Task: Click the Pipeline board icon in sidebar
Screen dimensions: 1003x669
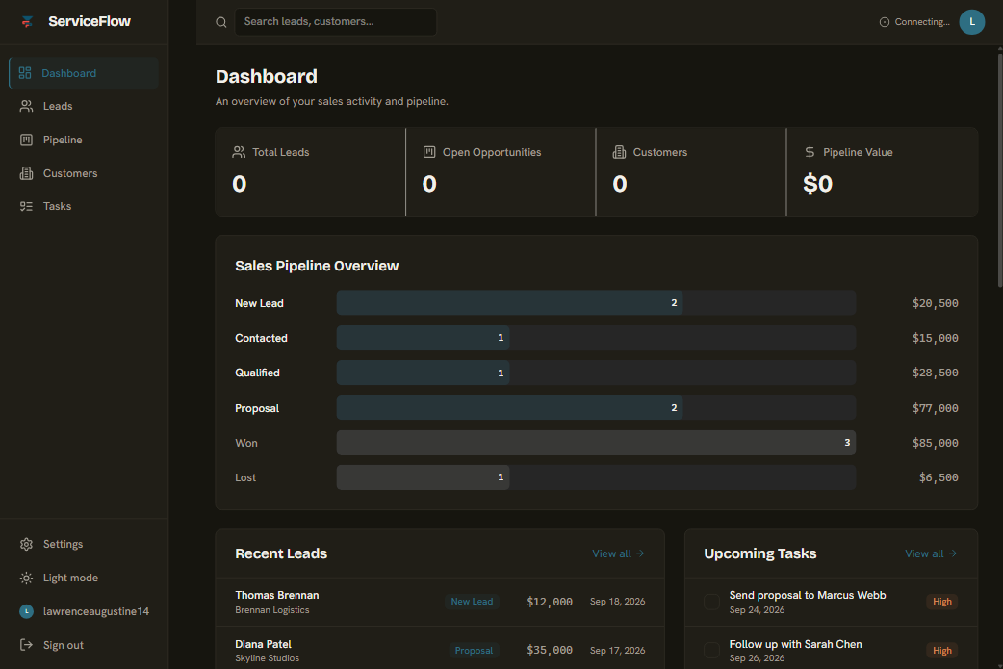Action: point(26,140)
